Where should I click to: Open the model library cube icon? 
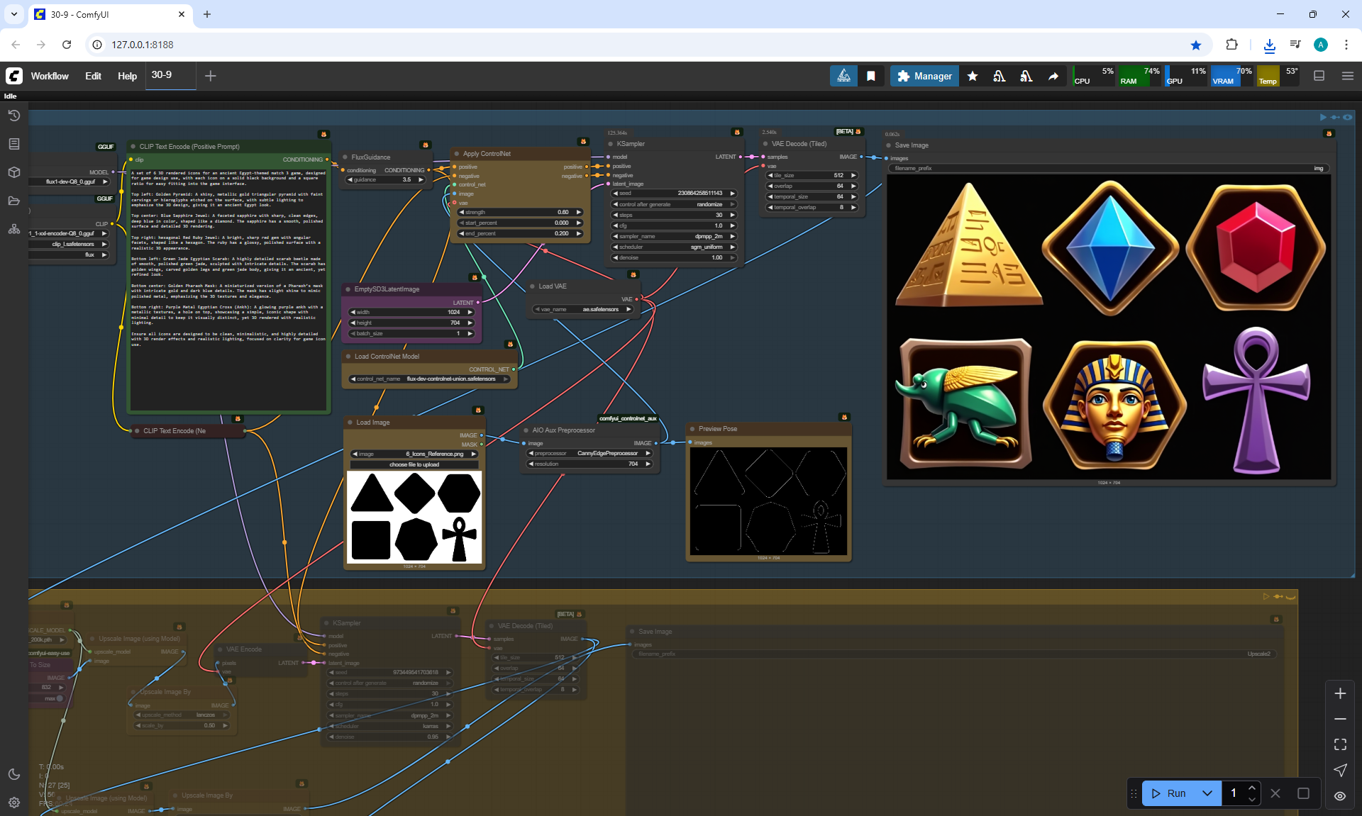coord(14,172)
